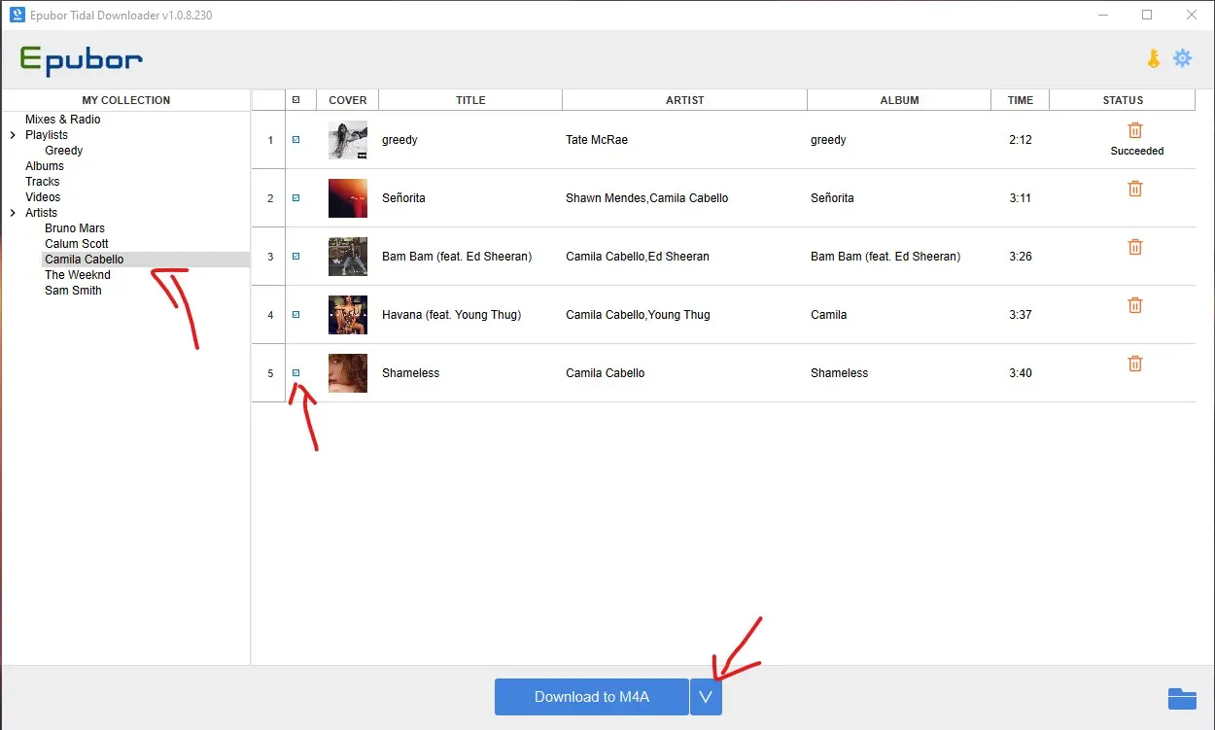Uncheck the "Shameless" track checkbox
Image resolution: width=1215 pixels, height=730 pixels.
pyautogui.click(x=296, y=372)
